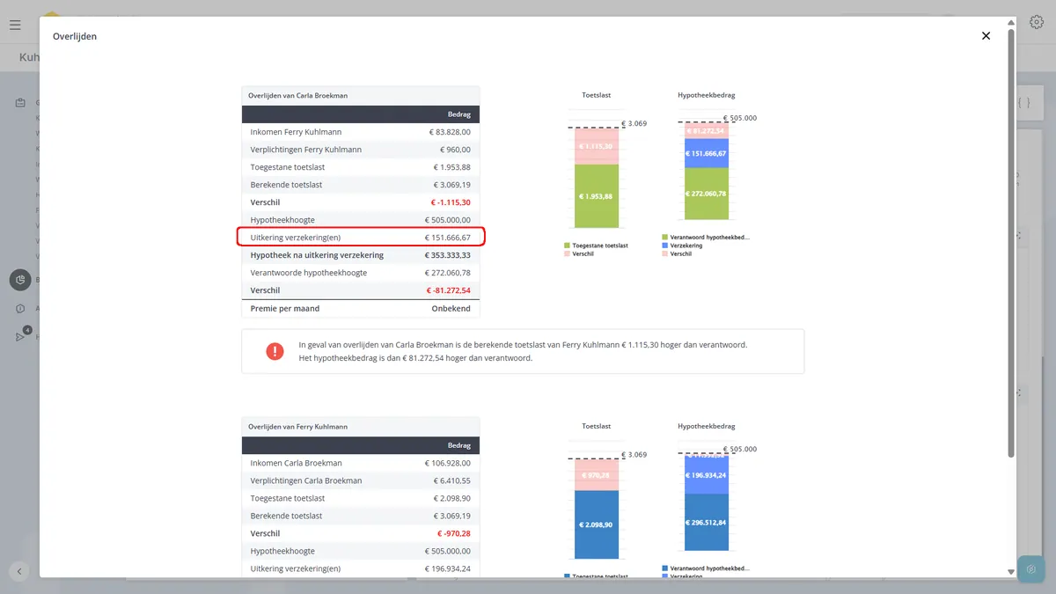Image resolution: width=1056 pixels, height=594 pixels.
Task: Open the teal floating widget button
Action: coord(1030,569)
